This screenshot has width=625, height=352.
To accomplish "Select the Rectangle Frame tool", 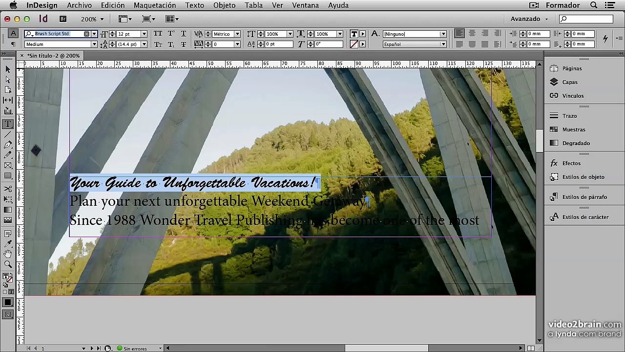I will tap(8, 165).
